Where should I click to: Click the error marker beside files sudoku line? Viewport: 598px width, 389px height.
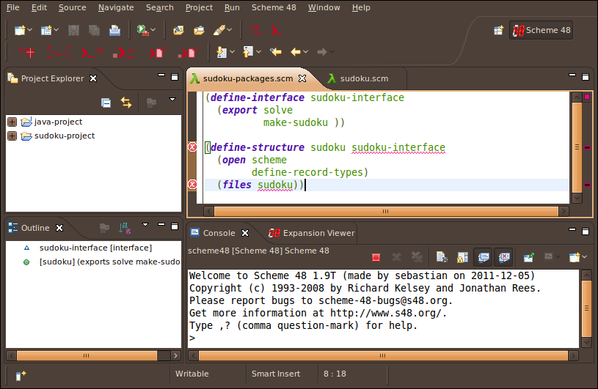pos(192,185)
